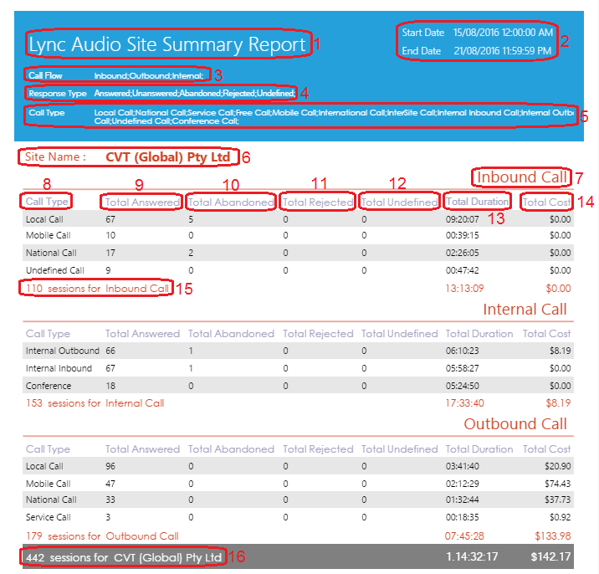Click cost $0.92 for Service Call
Screen dimensions: 599x574
coord(560,517)
